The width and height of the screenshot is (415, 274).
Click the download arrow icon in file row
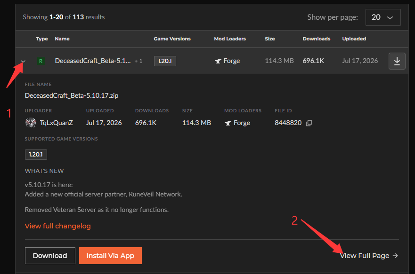tap(397, 61)
